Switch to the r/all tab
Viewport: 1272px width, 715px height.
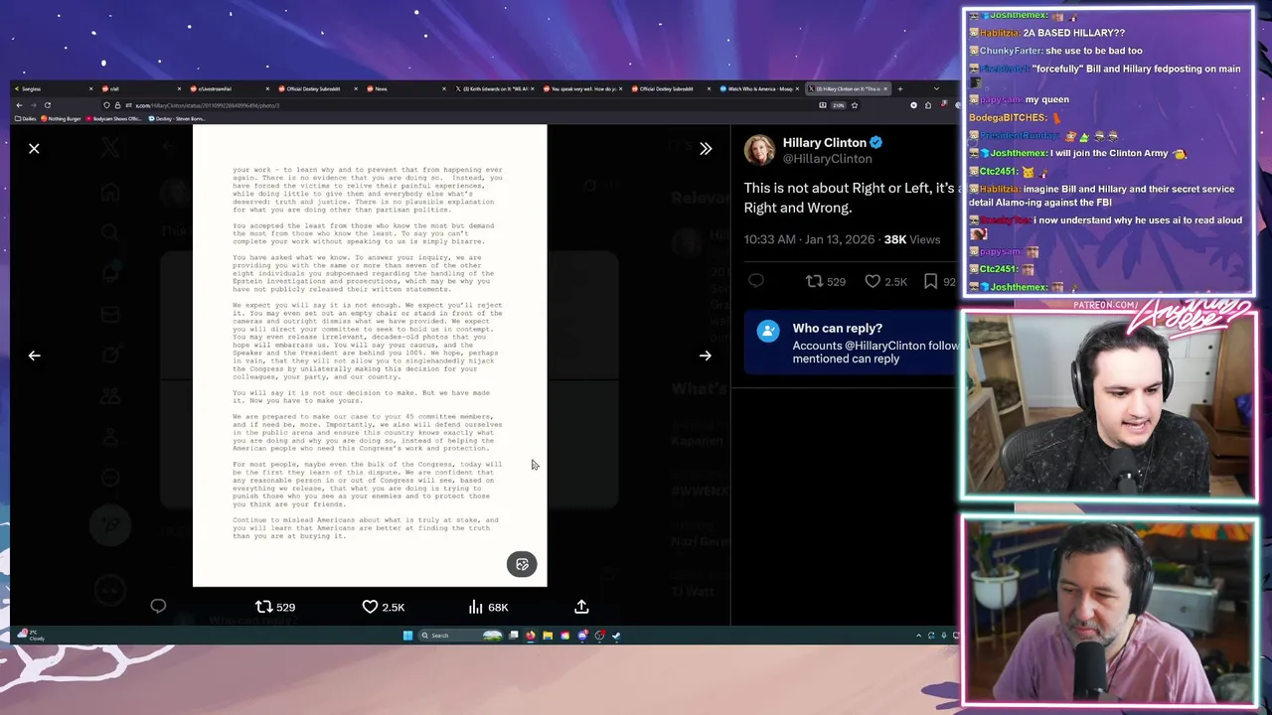point(139,89)
